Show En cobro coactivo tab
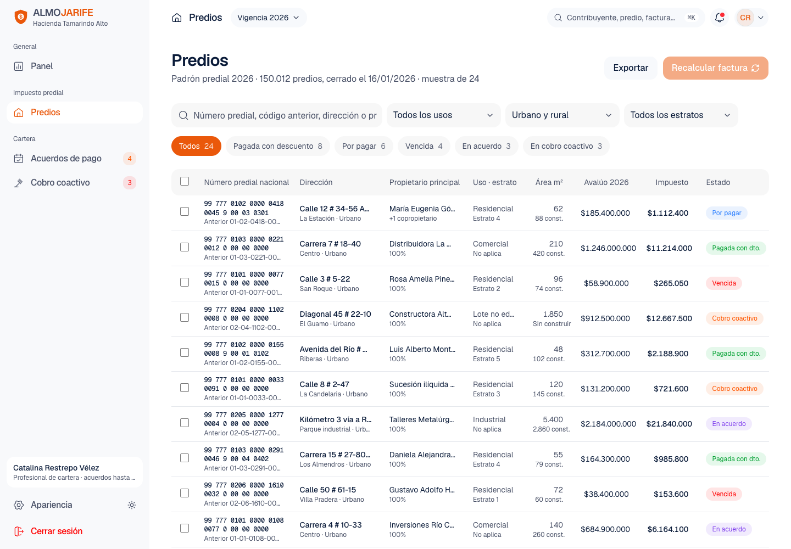The image size is (791, 549). (x=566, y=146)
